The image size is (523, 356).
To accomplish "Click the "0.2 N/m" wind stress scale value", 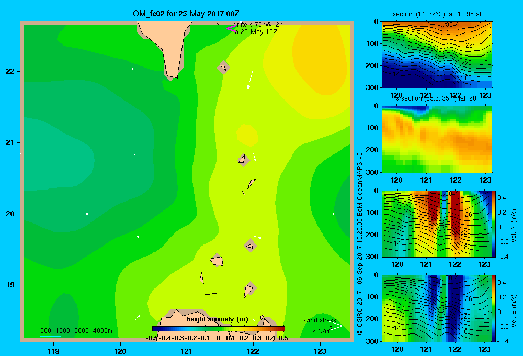I will (x=318, y=331).
